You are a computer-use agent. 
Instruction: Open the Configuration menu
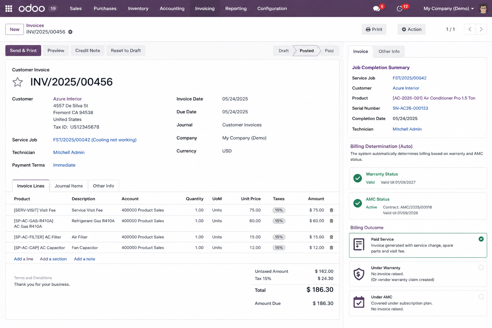272,8
